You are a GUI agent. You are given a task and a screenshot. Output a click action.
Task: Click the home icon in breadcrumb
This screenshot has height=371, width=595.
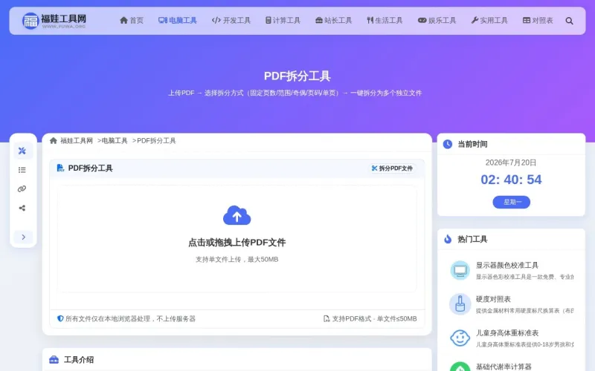pyautogui.click(x=53, y=140)
